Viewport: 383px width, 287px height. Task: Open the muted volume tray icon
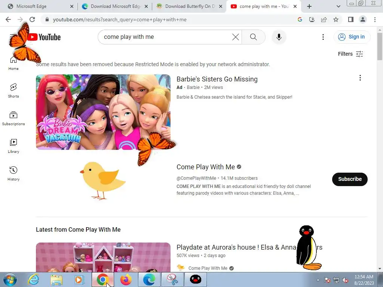tap(345, 280)
